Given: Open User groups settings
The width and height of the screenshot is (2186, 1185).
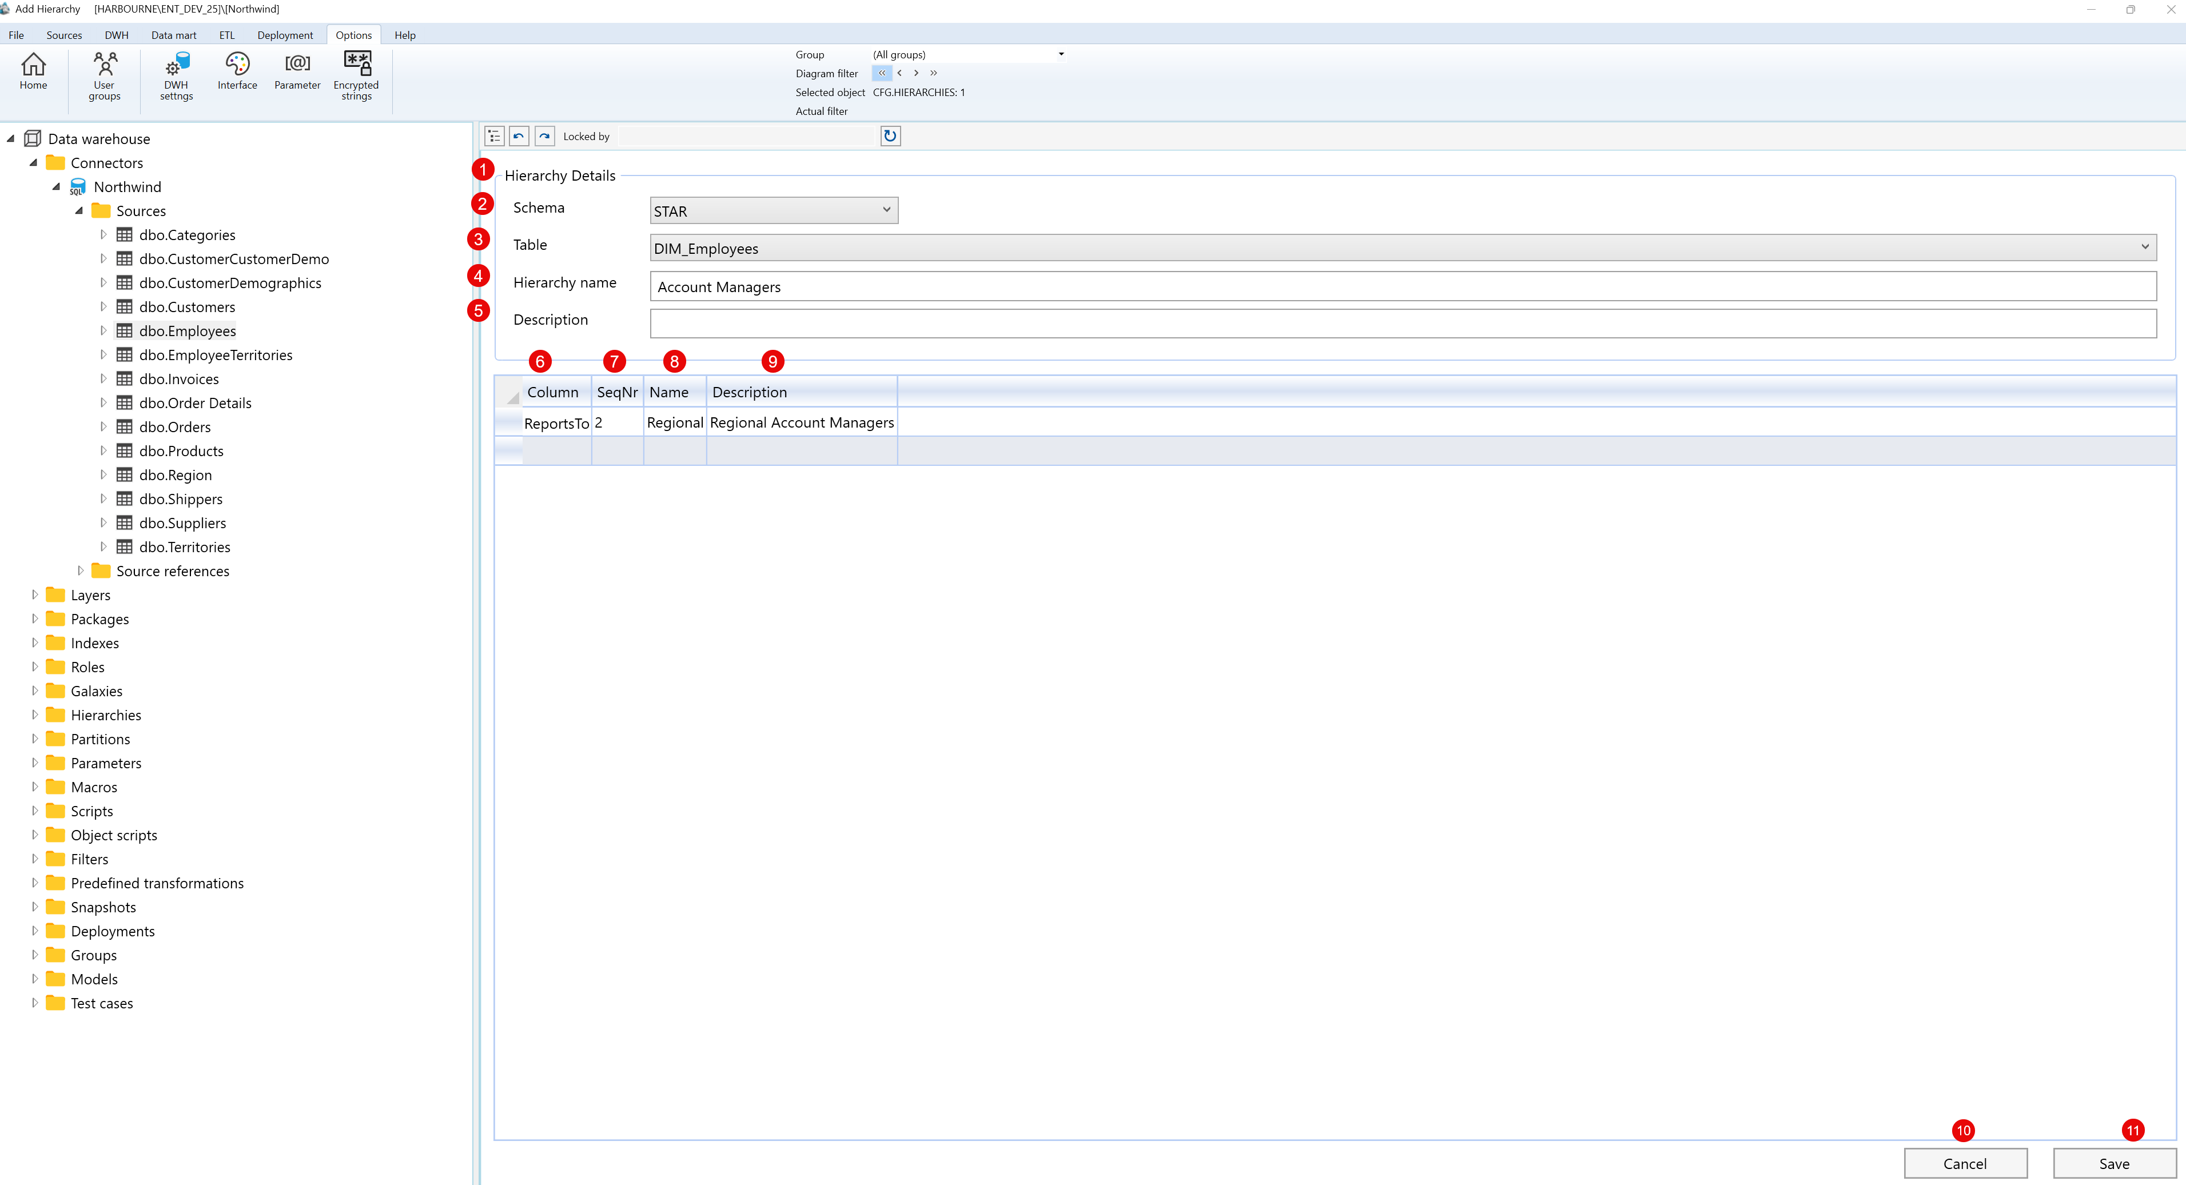Looking at the screenshot, I should [105, 77].
